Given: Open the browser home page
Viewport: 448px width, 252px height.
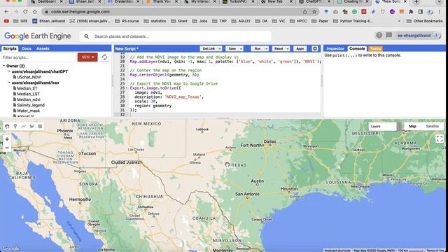Looking at the screenshot, I should (34, 12).
